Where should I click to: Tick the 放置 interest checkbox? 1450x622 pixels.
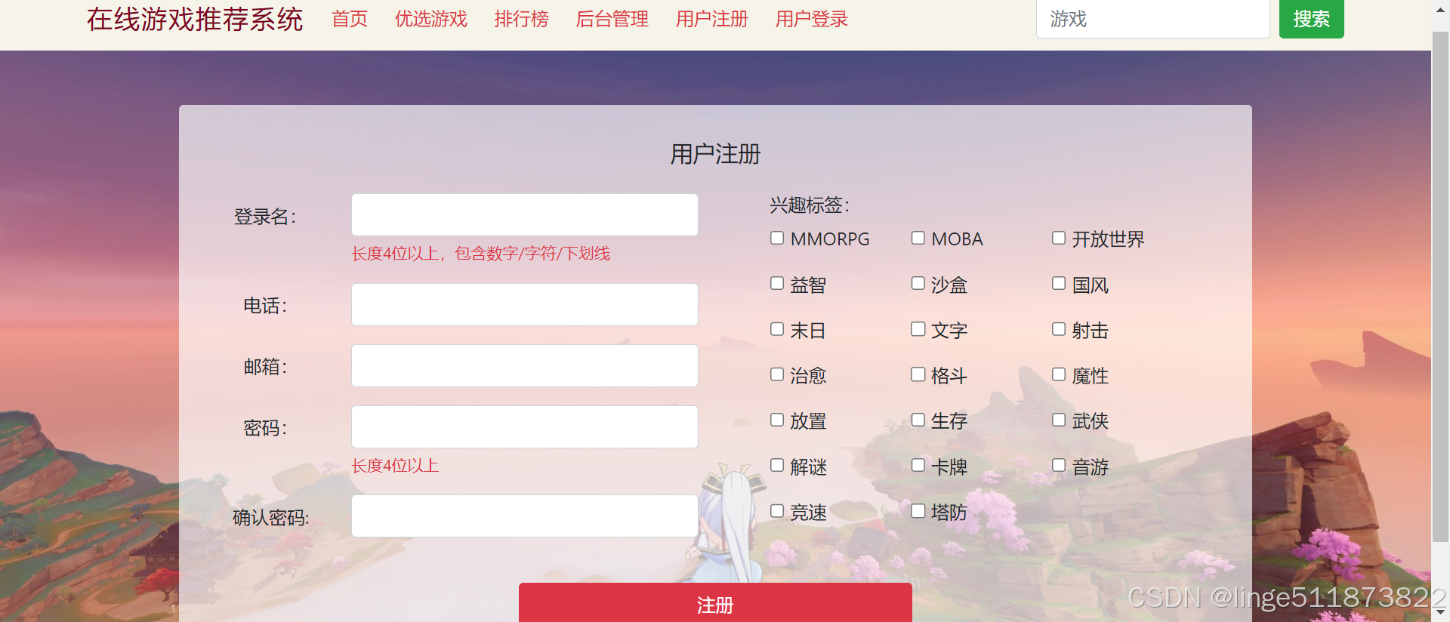pyautogui.click(x=777, y=420)
